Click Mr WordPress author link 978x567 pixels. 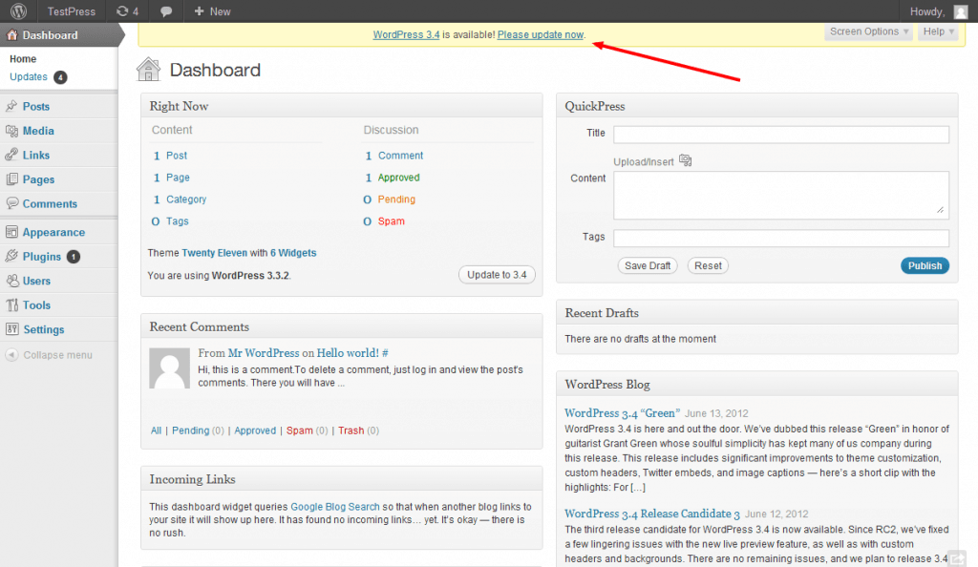264,352
